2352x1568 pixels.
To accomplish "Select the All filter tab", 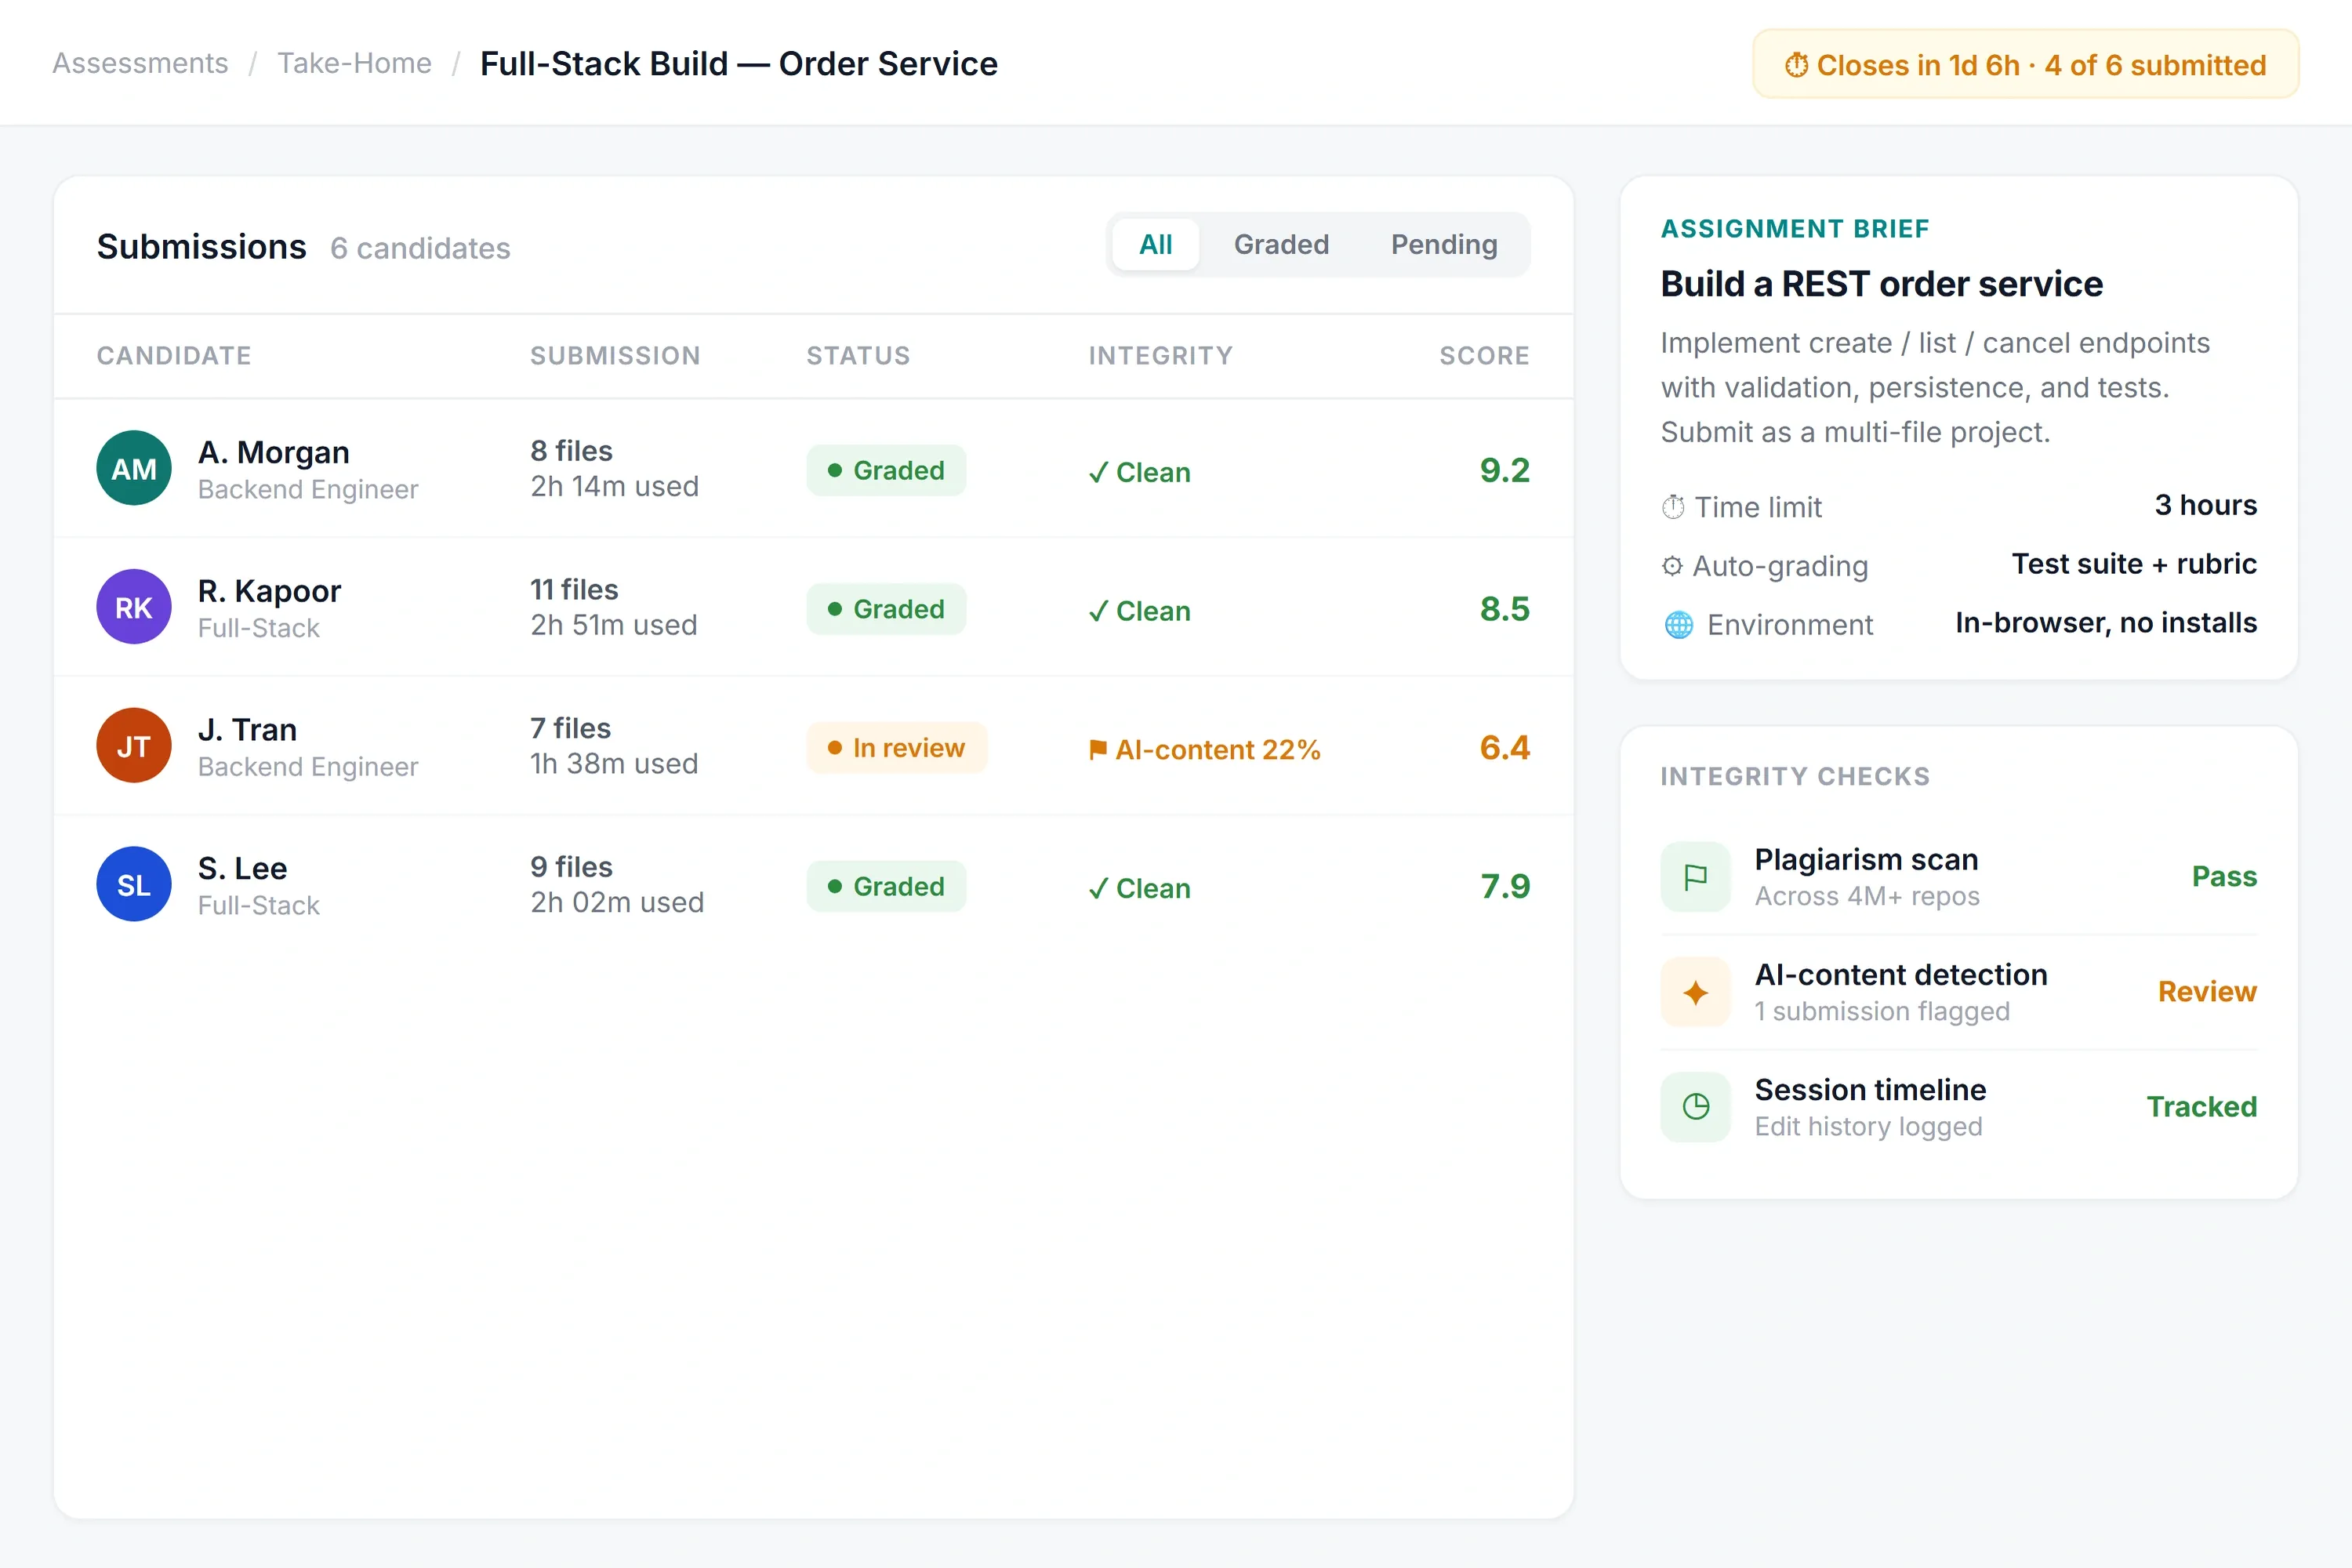I will 1155,244.
